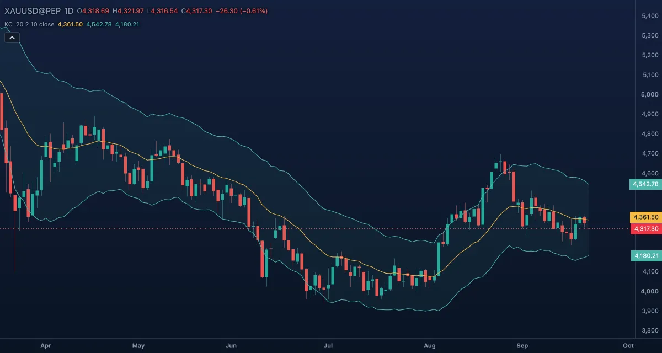Click the KC basis value 4,361.50 in legend

point(70,24)
